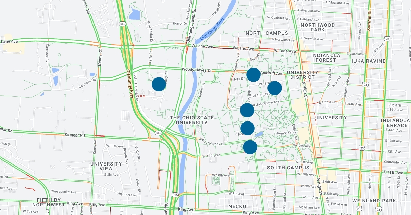Click the W 9th Ave label
411x215 pixels.
(308, 186)
